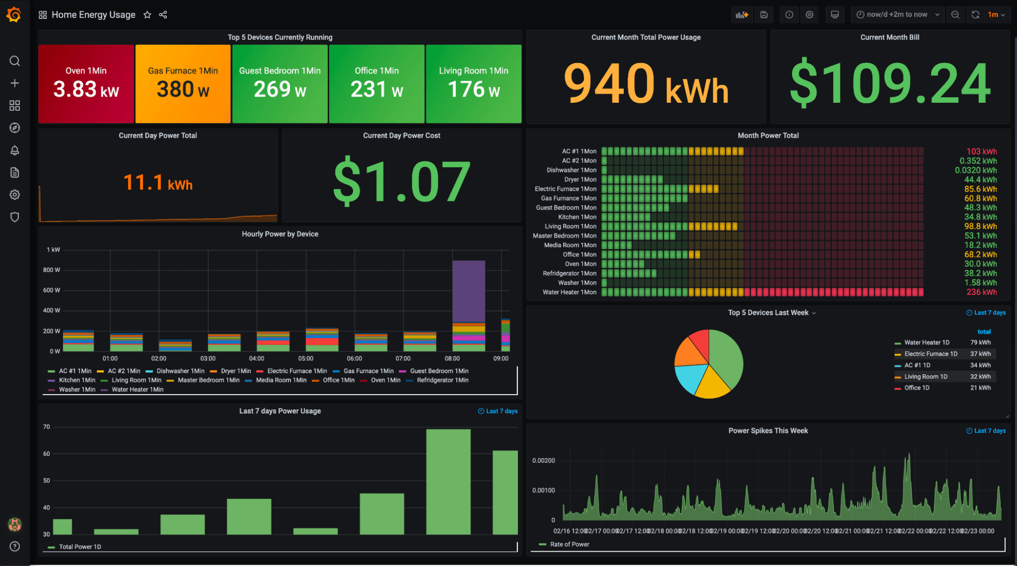Open the now/d +2m time range picker
1017x566 pixels.
(897, 14)
